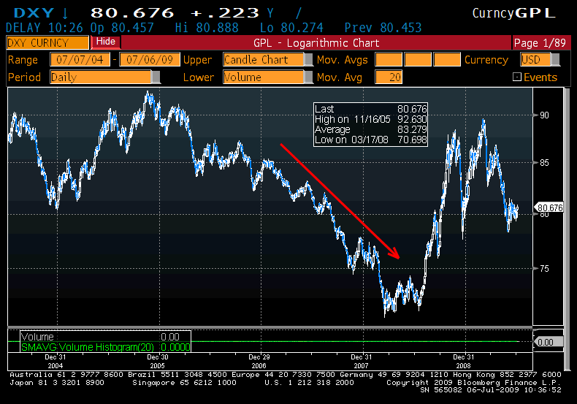This screenshot has width=577, height=404.
Task: Open the Volume lower chart dropdown arrow
Action: tap(308, 77)
